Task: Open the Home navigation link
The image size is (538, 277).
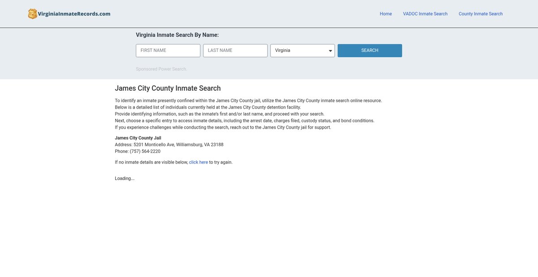Action: pos(386,14)
